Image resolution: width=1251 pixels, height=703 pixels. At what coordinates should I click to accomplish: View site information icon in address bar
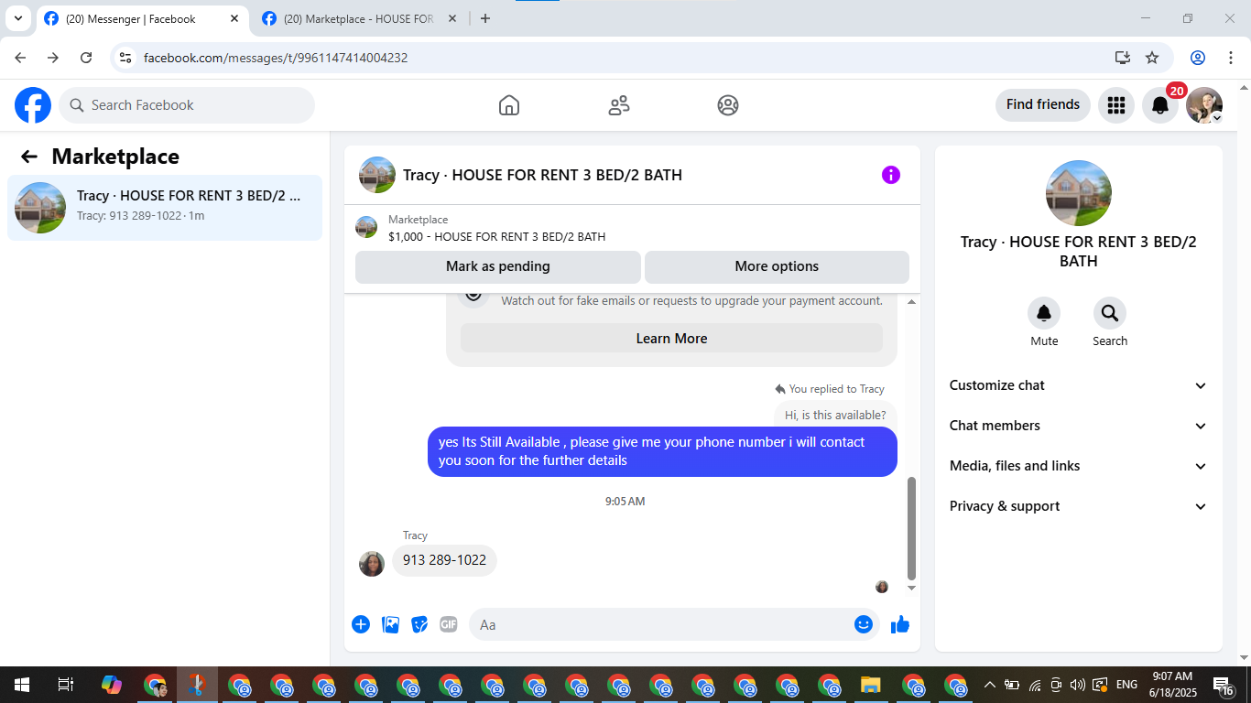click(x=126, y=58)
